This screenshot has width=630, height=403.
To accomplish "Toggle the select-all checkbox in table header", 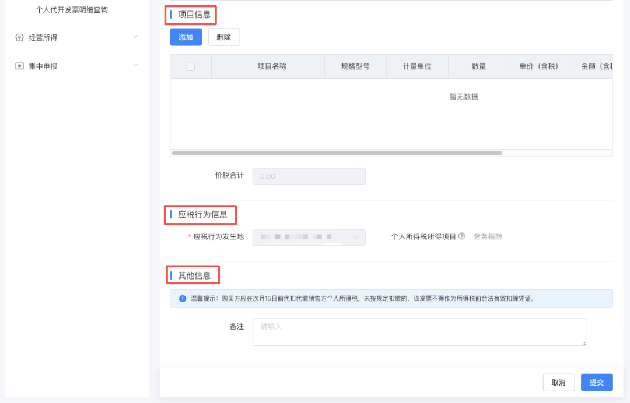I will tap(191, 67).
